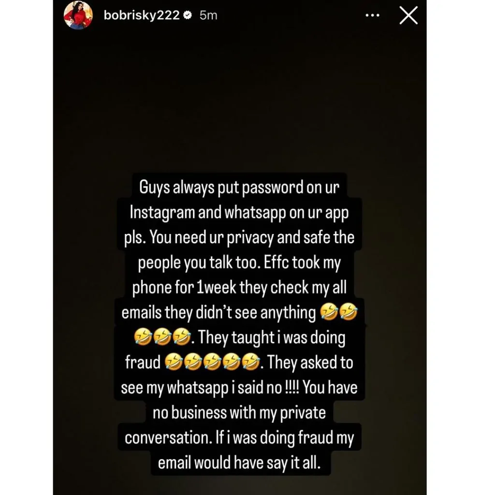This screenshot has height=495, width=495.
Task: Click the line 'no business with my private'
Action: 239,412
